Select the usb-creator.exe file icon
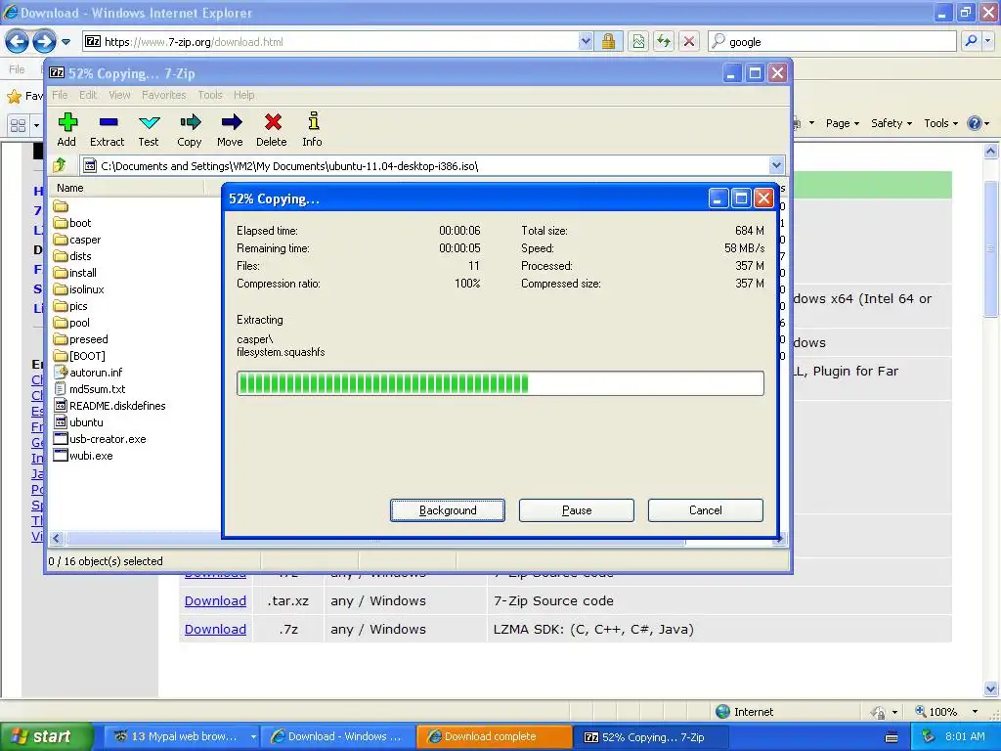1001x751 pixels. (x=61, y=439)
